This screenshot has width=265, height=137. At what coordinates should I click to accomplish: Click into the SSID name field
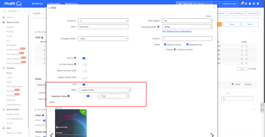(103, 27)
